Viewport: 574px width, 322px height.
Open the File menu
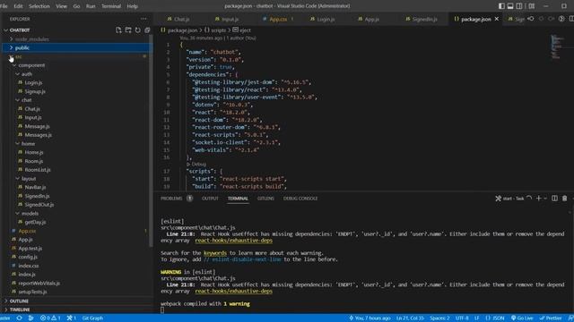pos(4,6)
